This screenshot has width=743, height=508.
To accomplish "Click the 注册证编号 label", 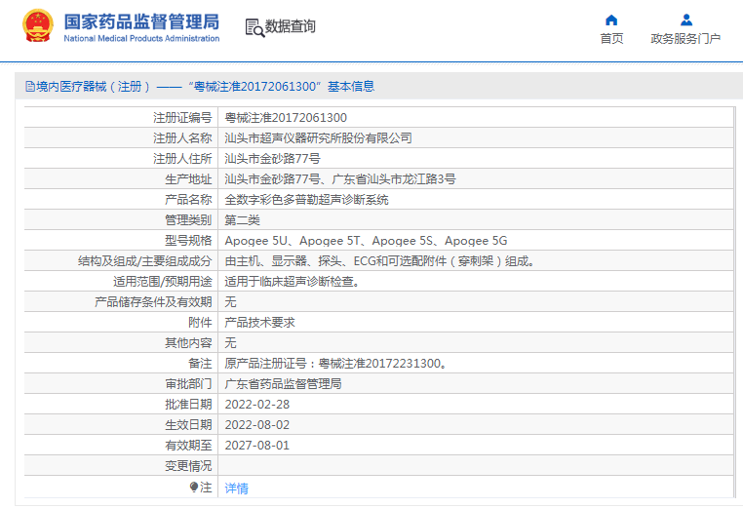I will (x=182, y=118).
